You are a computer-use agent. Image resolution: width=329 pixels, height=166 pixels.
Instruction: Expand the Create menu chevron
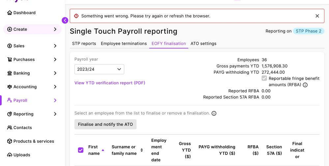(55, 29)
